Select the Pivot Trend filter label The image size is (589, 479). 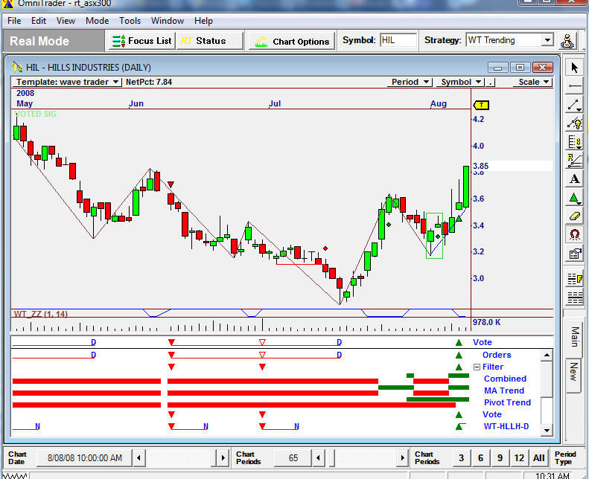point(507,402)
